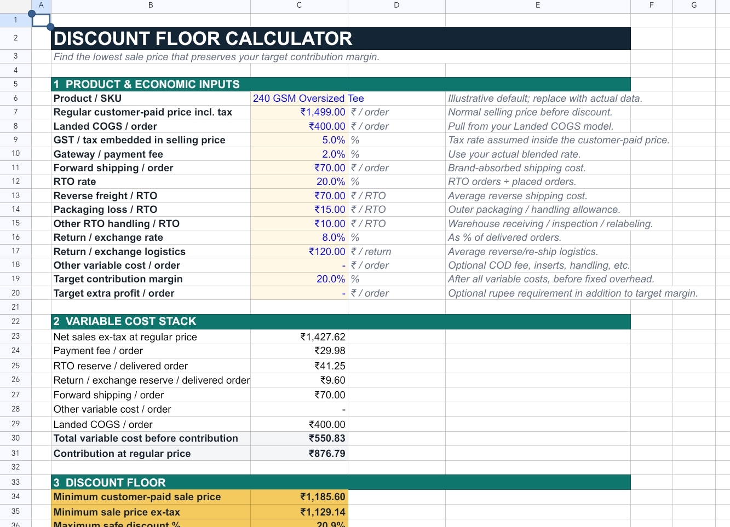Click RTO rate value 20.0%
Screen dimensions: 730x527
(x=299, y=182)
